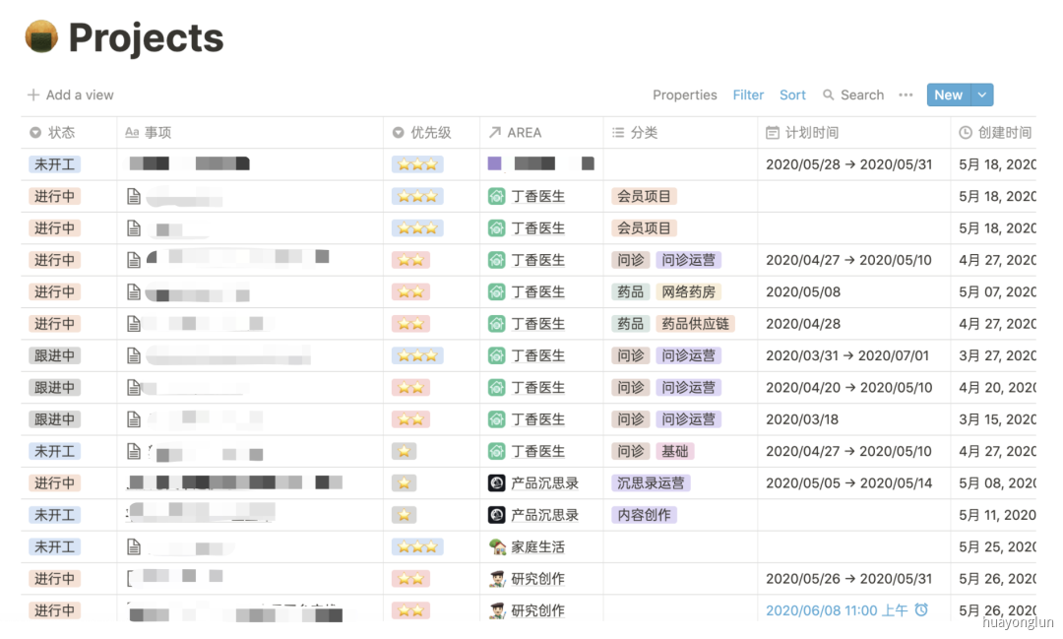The height and width of the screenshot is (639, 1063).
Task: Click the date 2020/03/31 → 2020/07/01
Action: (847, 355)
